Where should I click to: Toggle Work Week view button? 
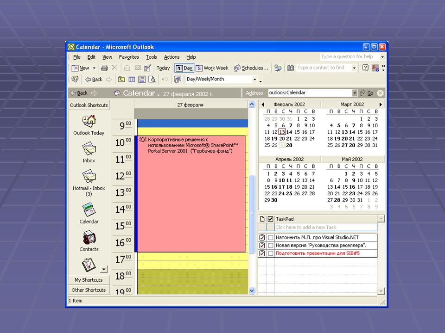click(212, 68)
